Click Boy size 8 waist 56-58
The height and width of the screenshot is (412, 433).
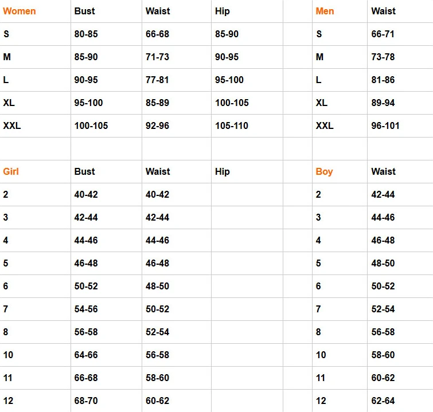point(383,332)
